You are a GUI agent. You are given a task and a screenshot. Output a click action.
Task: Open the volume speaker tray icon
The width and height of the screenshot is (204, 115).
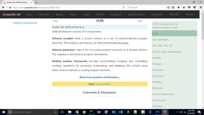tap(181, 112)
